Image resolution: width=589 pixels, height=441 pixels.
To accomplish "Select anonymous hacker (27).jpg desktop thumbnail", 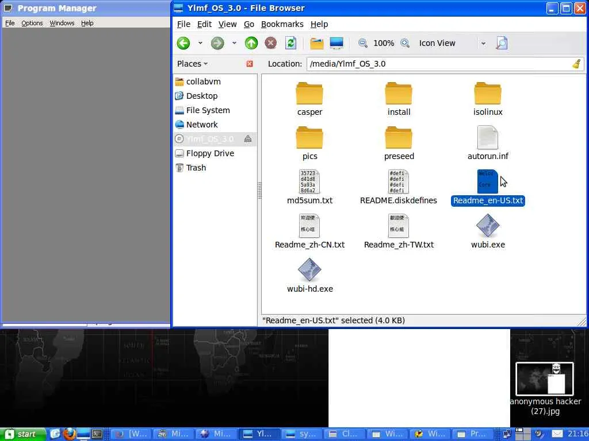I will coord(545,389).
